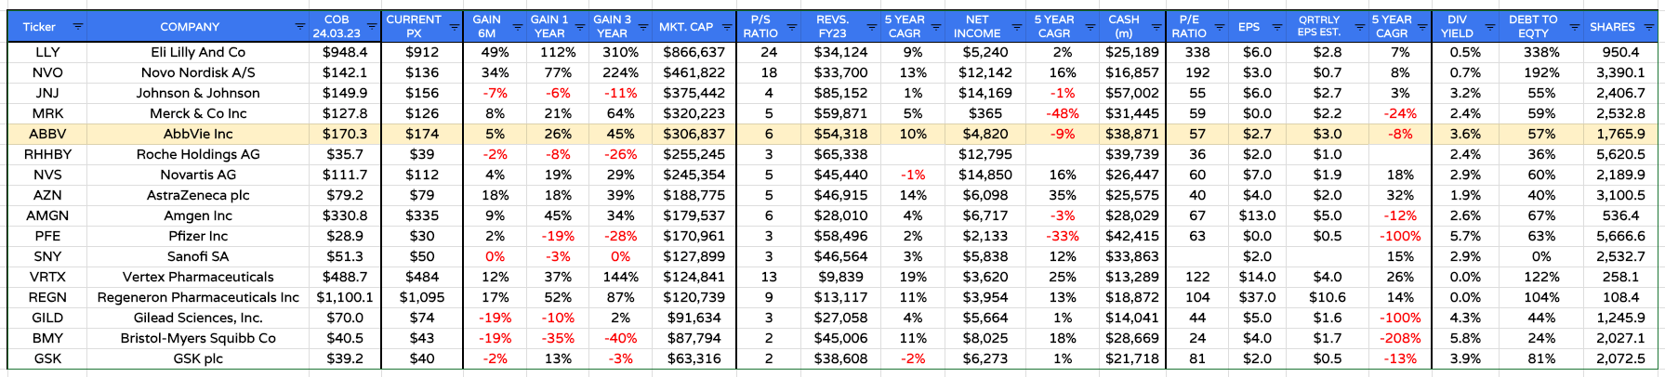Select the $948.4 closing price cell
Image resolution: width=1665 pixels, height=377 pixels.
click(345, 52)
